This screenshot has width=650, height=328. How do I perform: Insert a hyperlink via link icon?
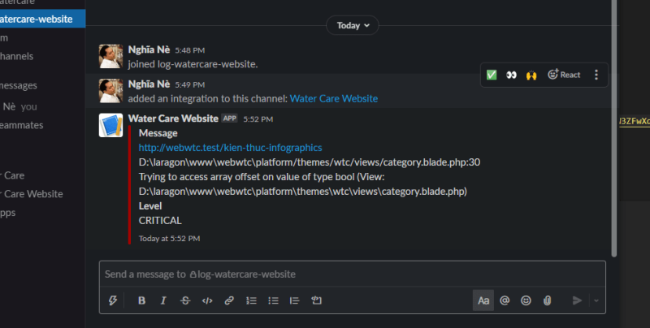[229, 300]
